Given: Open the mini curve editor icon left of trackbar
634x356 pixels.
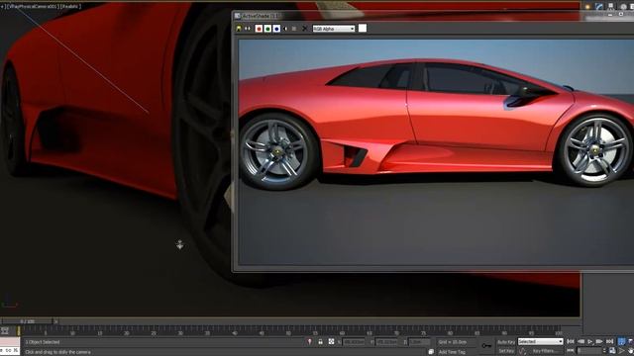Looking at the screenshot, I should (x=5, y=331).
